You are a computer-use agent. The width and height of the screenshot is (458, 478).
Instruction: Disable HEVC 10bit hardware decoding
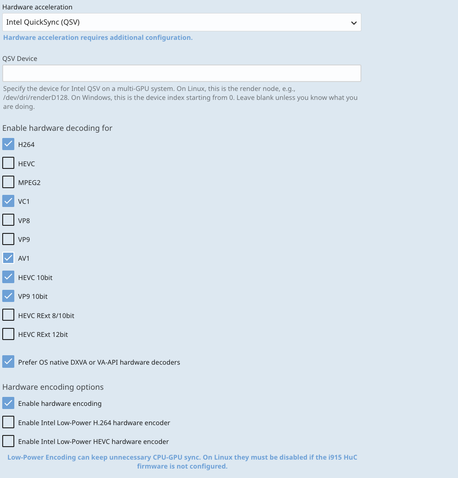pyautogui.click(x=8, y=277)
